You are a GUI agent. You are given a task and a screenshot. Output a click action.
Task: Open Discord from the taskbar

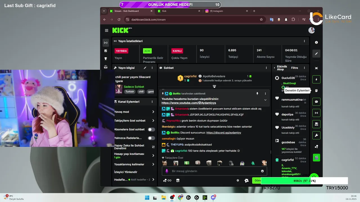(x=213, y=198)
